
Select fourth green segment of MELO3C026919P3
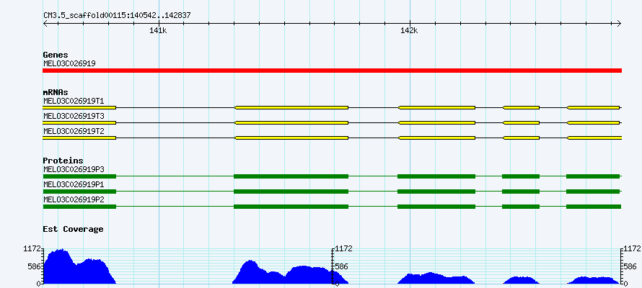[x=521, y=176]
